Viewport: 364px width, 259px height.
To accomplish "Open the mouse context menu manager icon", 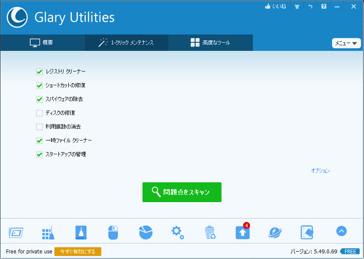I will [113, 232].
